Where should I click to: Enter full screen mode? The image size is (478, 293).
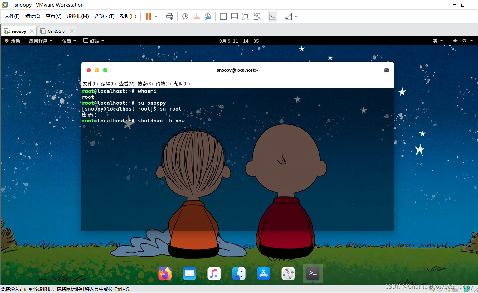246,17
